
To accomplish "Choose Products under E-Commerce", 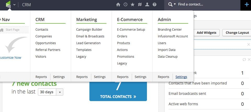I will 123,43.
